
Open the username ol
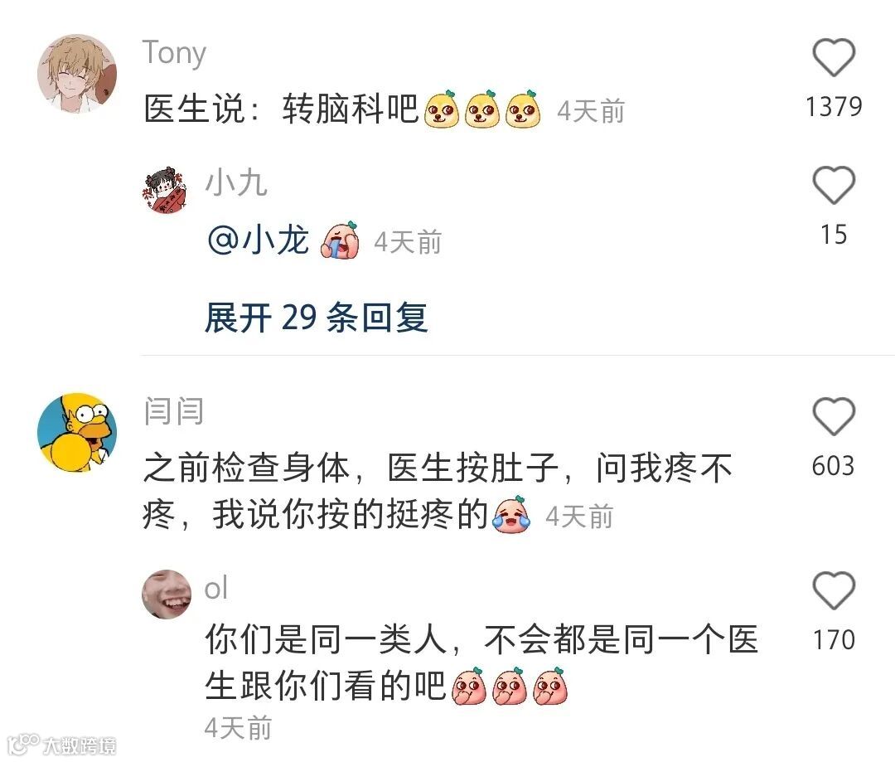216,589
